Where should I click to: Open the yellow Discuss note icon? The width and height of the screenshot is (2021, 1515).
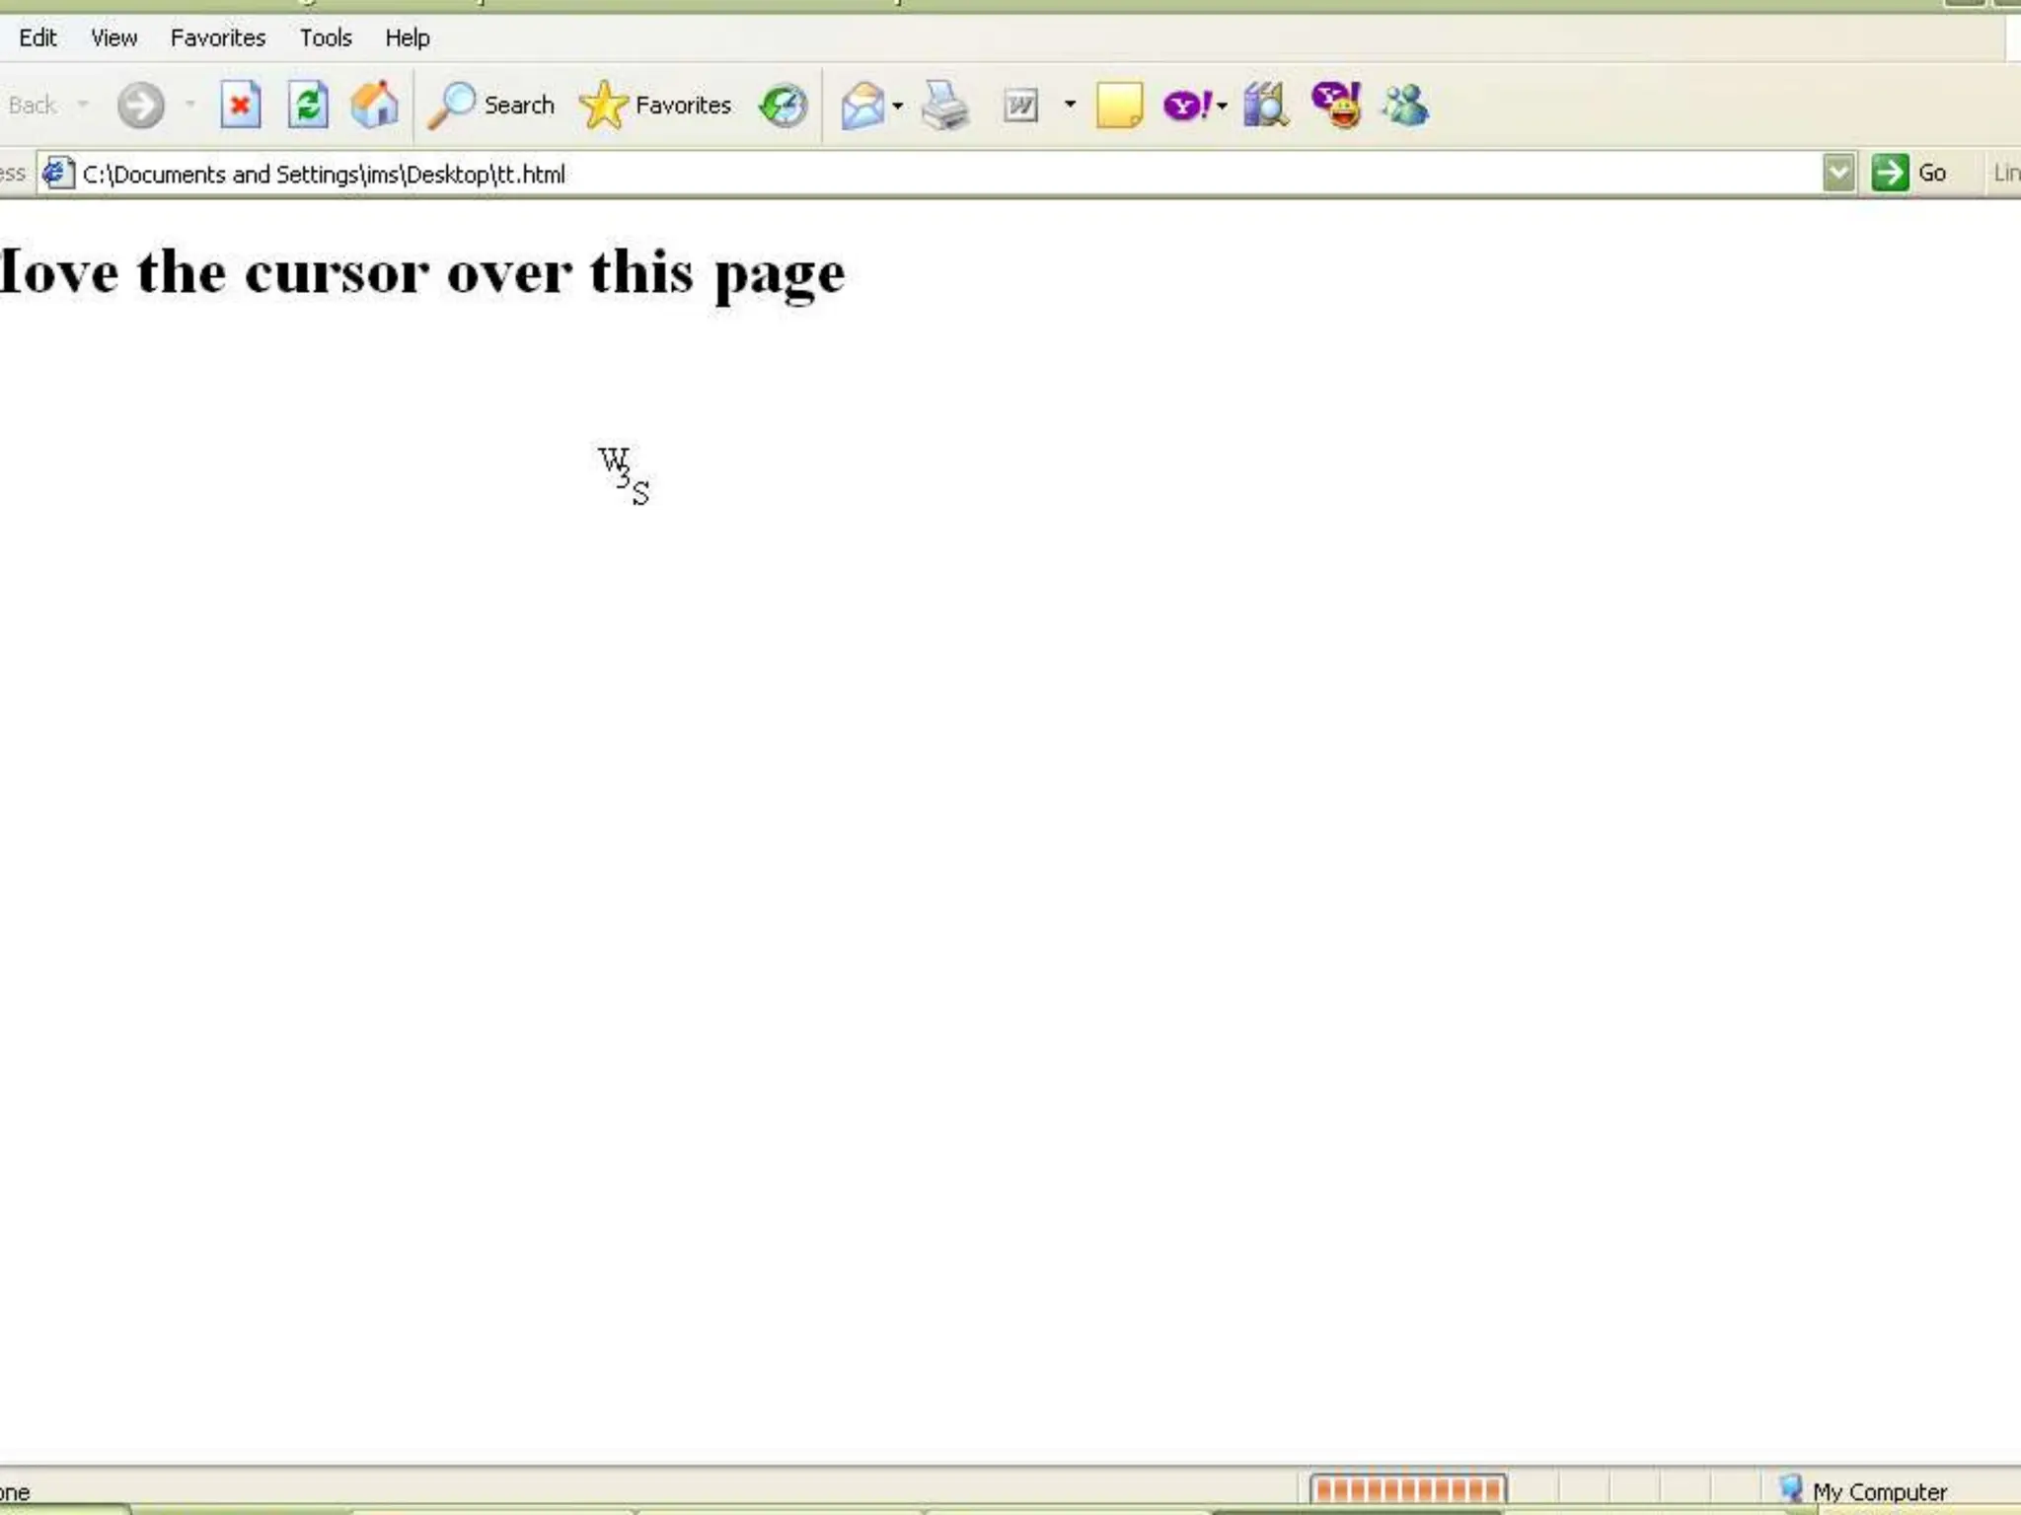(1119, 106)
